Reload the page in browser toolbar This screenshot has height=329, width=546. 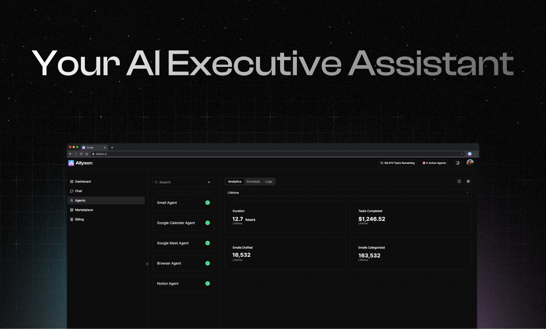81,154
